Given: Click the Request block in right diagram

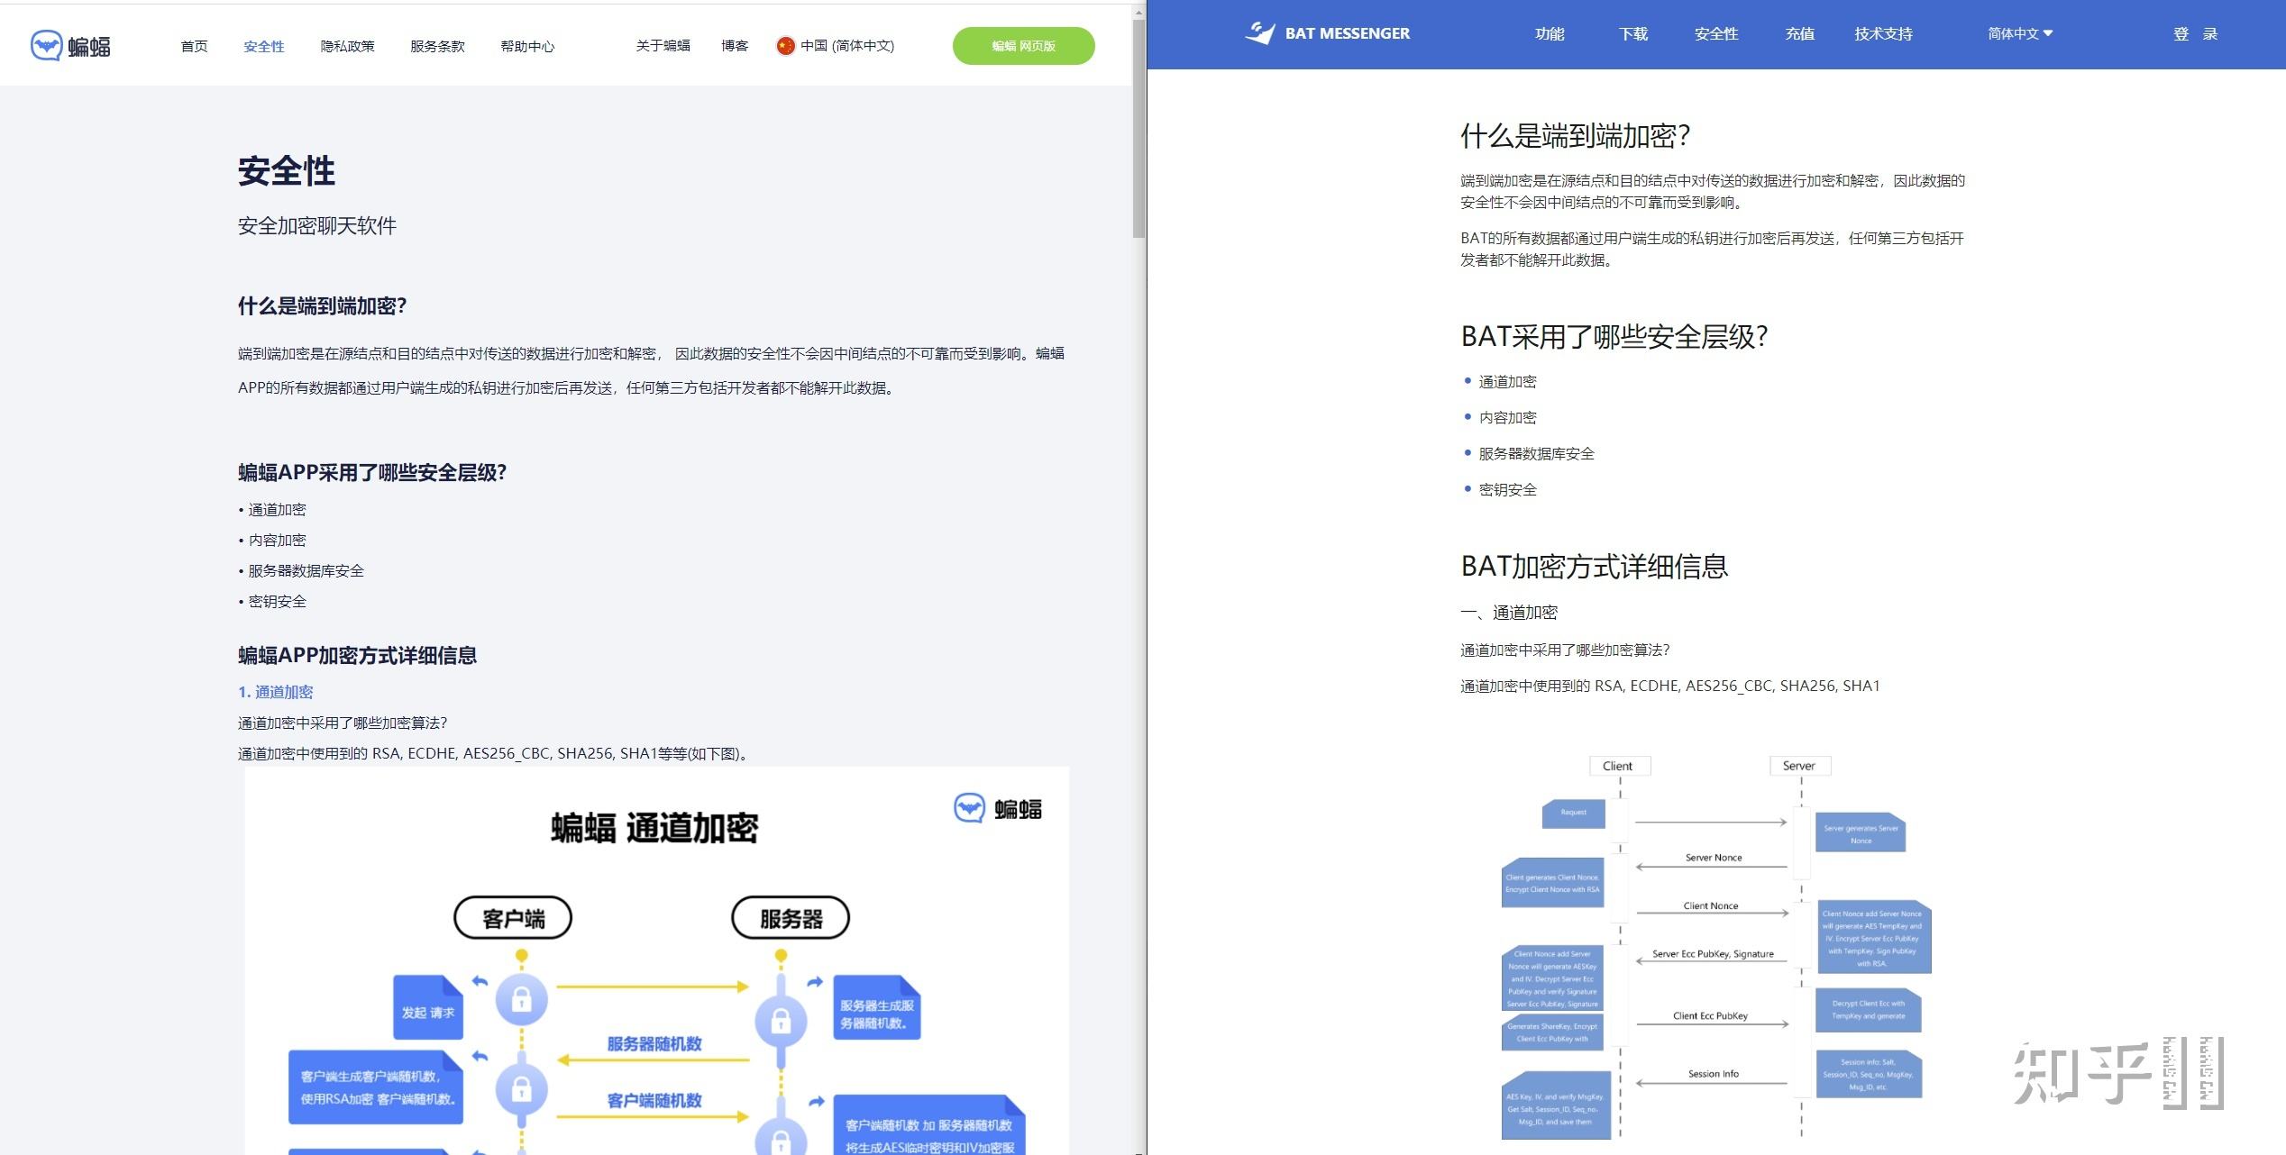Looking at the screenshot, I should (1574, 813).
